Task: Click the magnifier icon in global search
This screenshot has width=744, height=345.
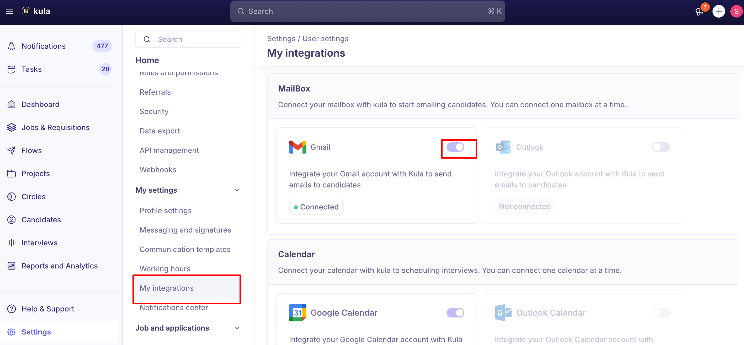Action: (x=241, y=11)
